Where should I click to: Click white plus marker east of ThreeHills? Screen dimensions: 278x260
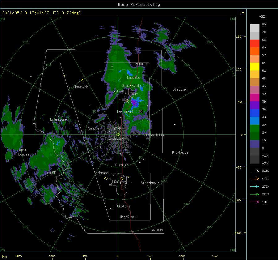click(175, 124)
